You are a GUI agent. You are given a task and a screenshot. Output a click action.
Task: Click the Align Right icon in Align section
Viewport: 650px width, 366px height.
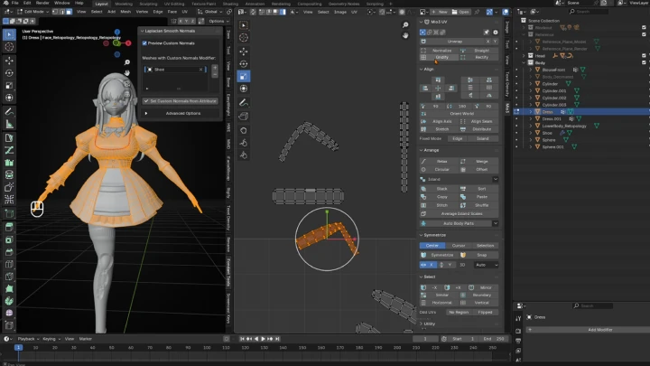pyautogui.click(x=451, y=88)
